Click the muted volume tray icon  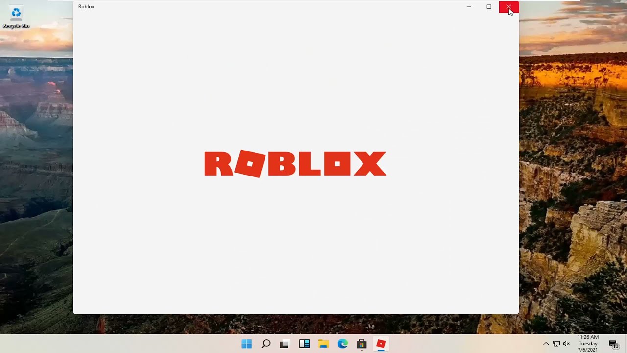coord(567,344)
